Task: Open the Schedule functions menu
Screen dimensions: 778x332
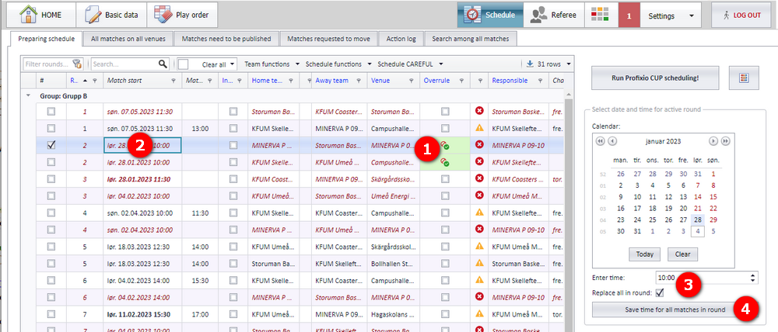Action: (x=339, y=64)
